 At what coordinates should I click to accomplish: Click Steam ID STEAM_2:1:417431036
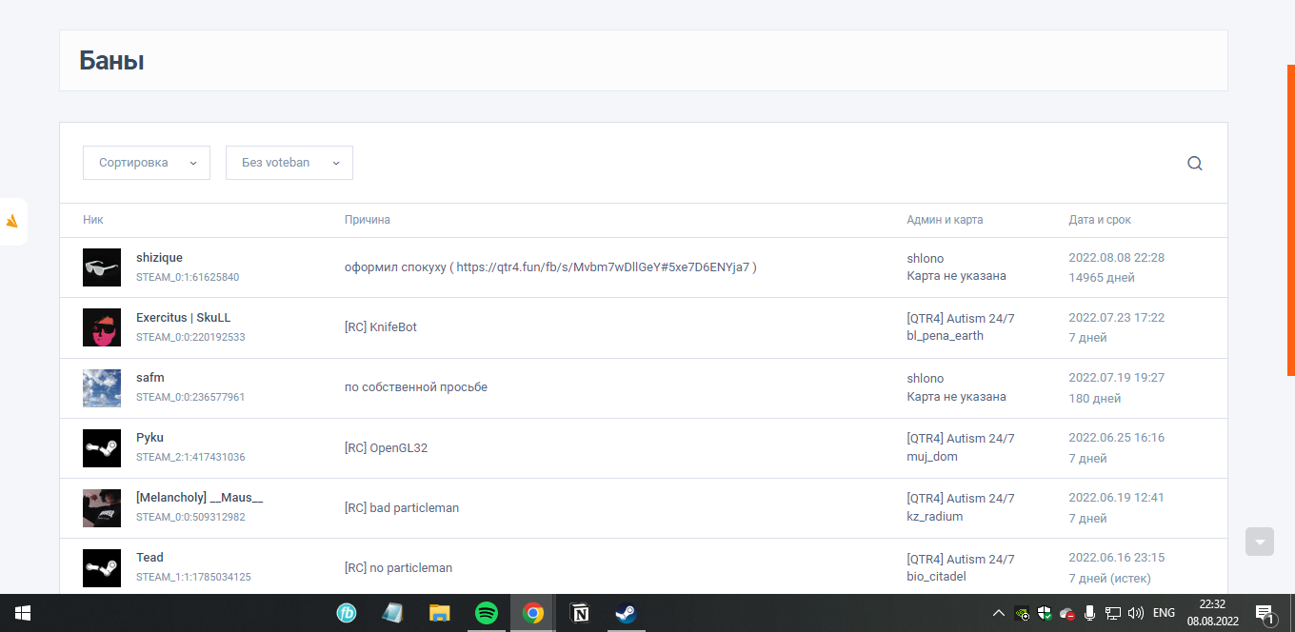[190, 458]
